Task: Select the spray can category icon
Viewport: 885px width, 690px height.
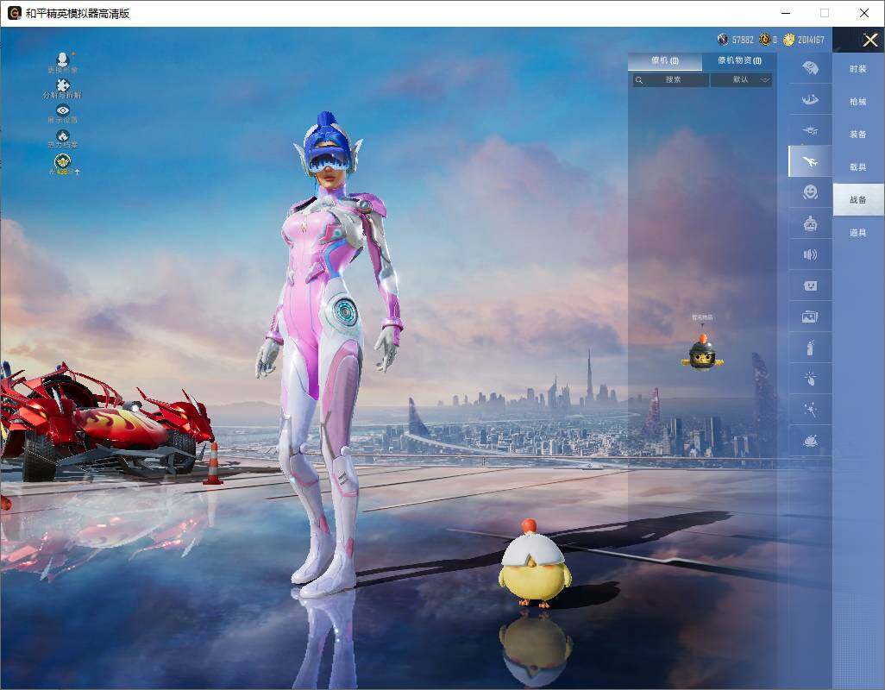Action: [x=811, y=348]
